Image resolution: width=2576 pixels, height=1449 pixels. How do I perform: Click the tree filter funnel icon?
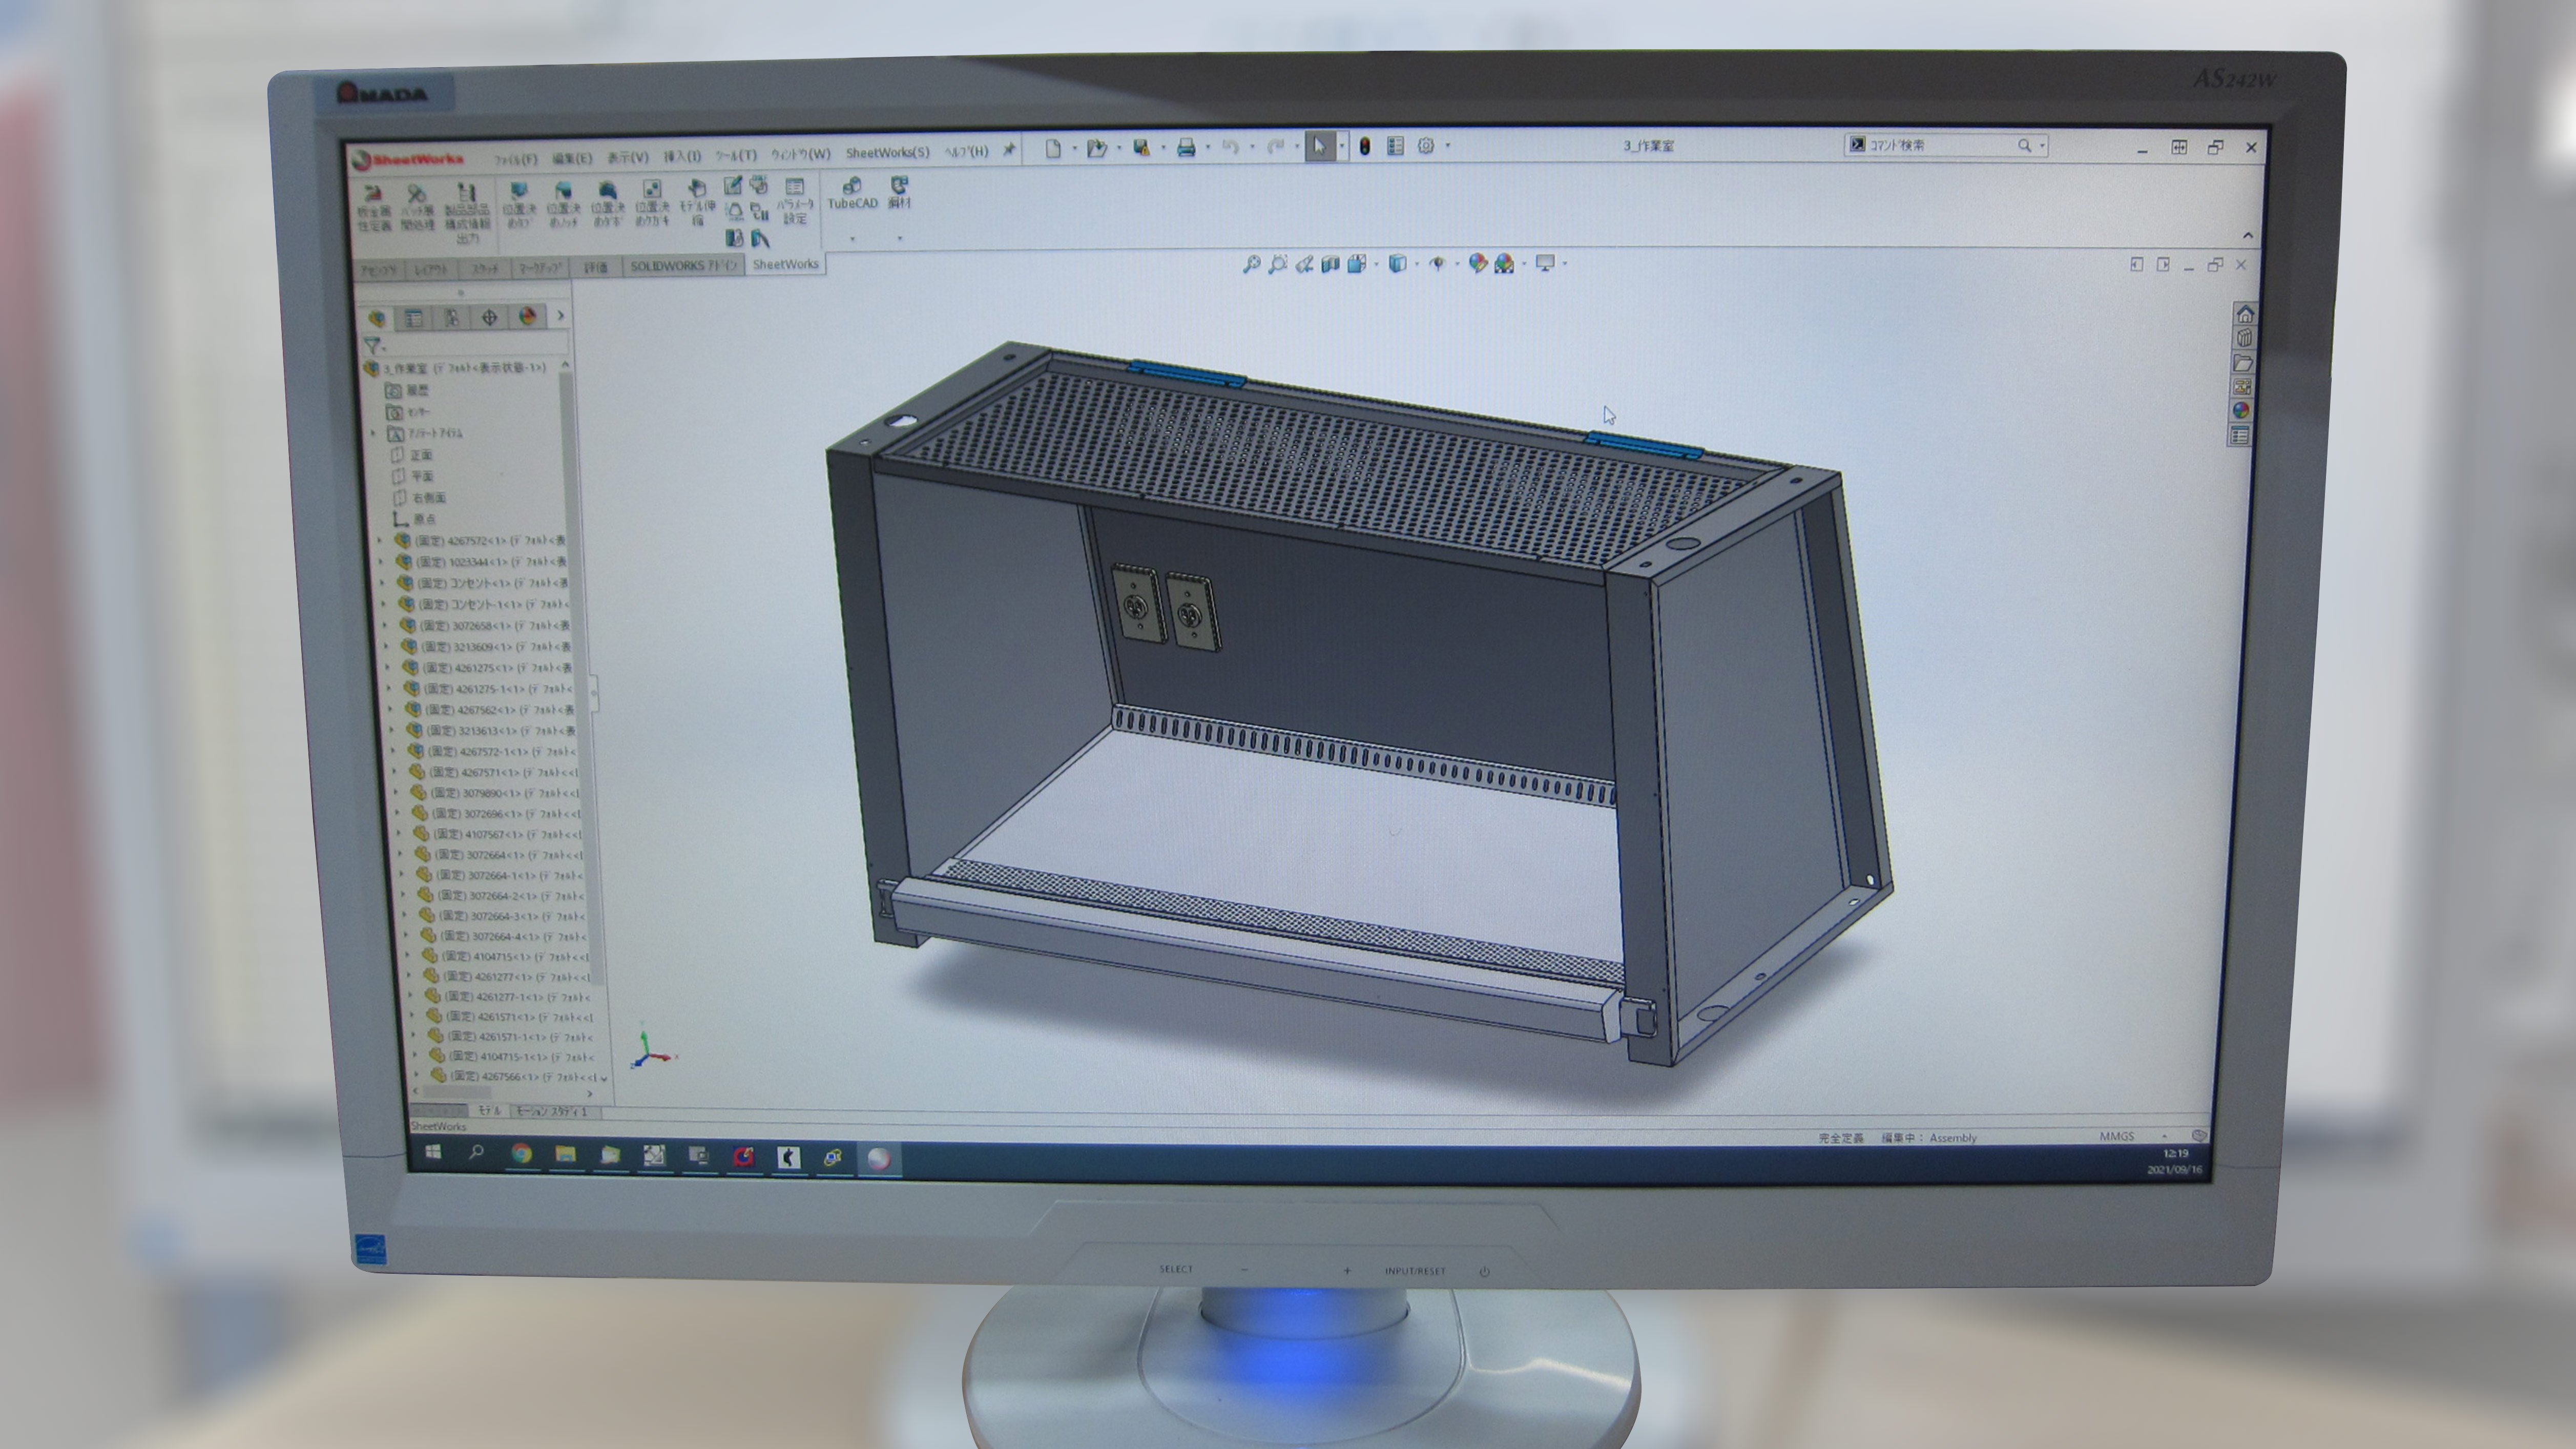(x=373, y=345)
